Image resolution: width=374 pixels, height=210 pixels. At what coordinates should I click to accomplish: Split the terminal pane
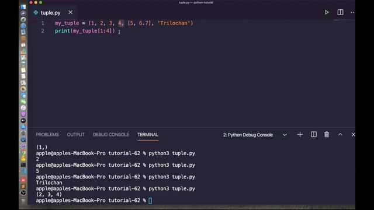314,135
